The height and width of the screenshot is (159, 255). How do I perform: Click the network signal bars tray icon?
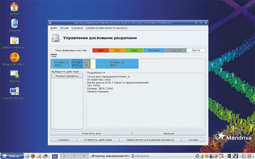[202, 156]
